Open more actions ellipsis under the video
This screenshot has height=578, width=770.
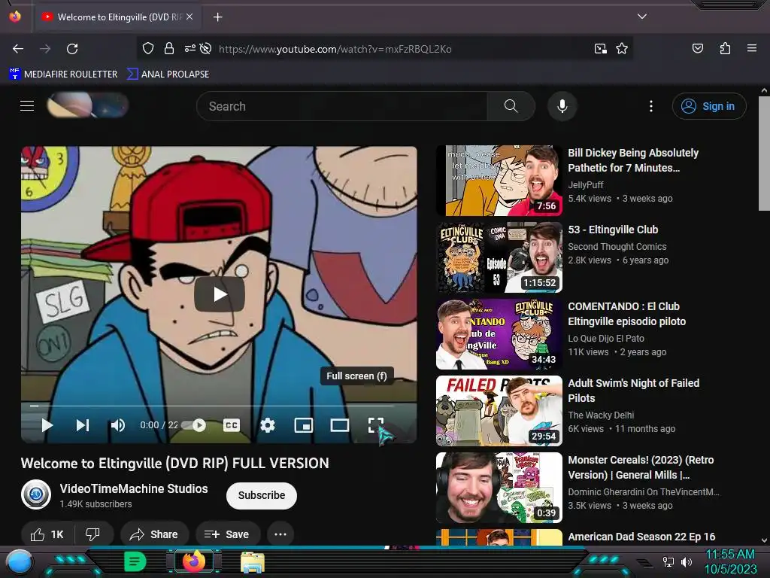click(280, 534)
